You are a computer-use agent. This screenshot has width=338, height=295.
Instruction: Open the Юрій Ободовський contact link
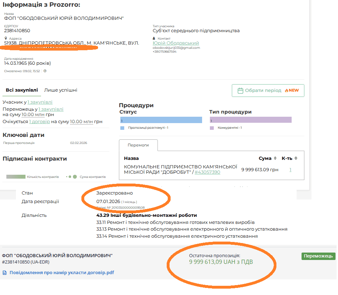point(176,43)
